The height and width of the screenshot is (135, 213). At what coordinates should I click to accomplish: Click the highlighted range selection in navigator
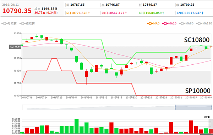point(193,107)
